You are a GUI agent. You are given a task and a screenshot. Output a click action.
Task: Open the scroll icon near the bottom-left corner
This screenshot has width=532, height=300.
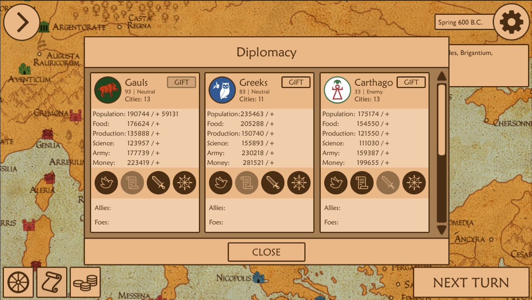[52, 282]
